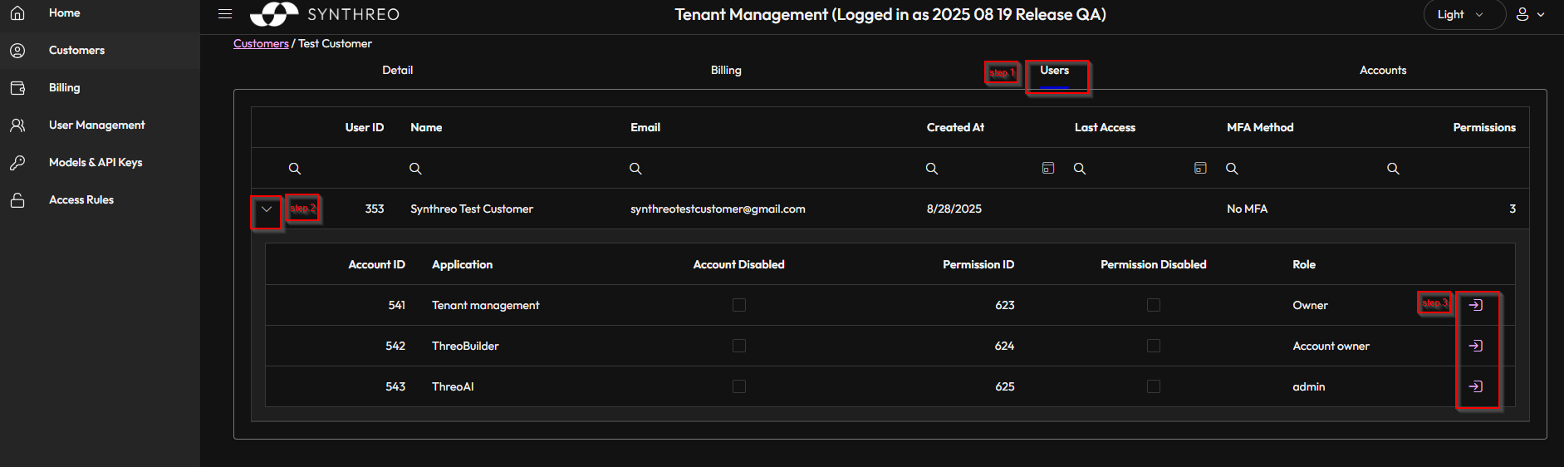Image resolution: width=1564 pixels, height=467 pixels.
Task: Open the Light theme dropdown
Action: (x=1460, y=14)
